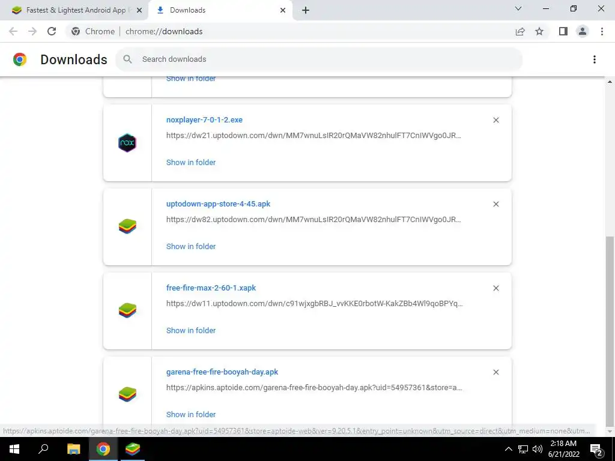Open uptodown-app-store-4-45.apk file link
The width and height of the screenshot is (615, 461).
coord(218,204)
